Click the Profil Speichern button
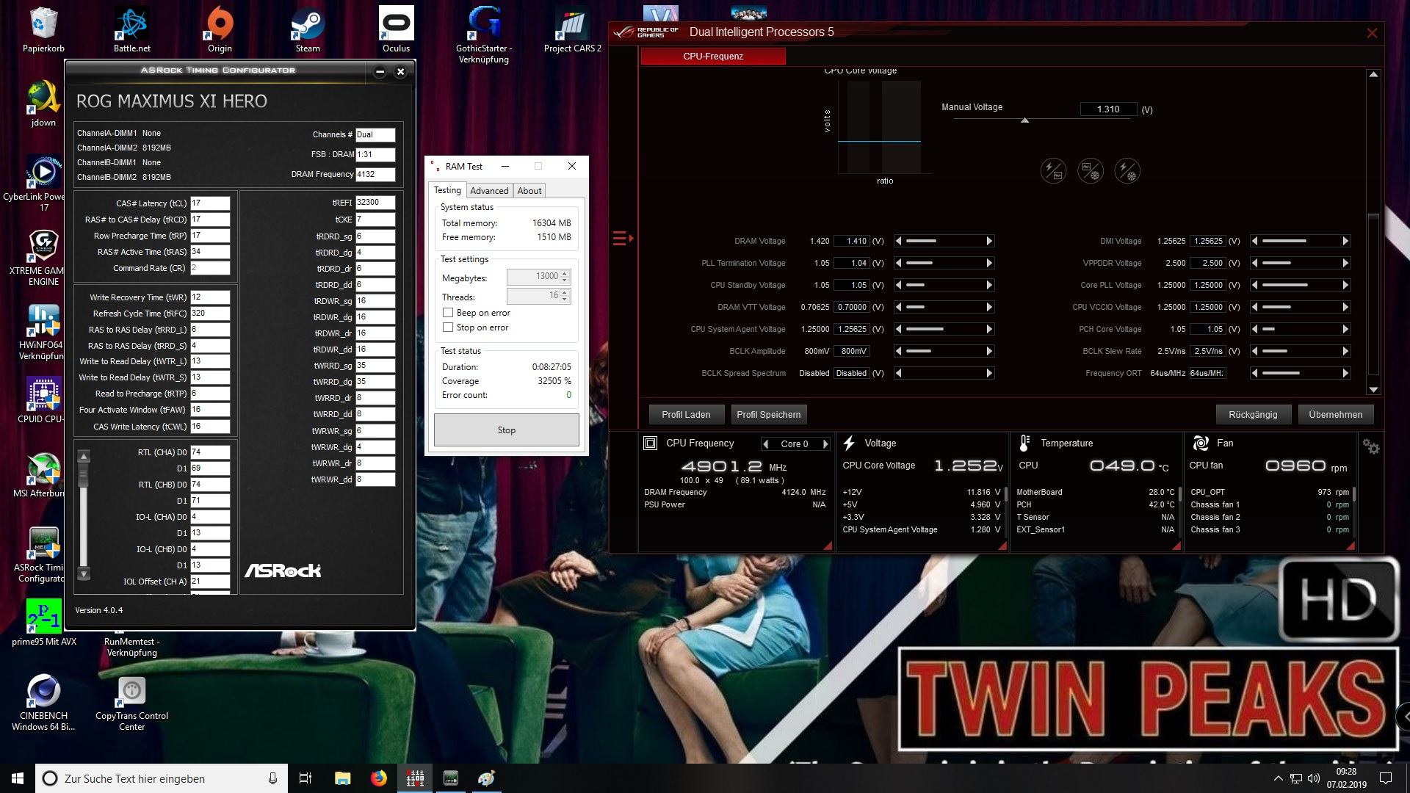This screenshot has height=793, width=1410. tap(769, 414)
